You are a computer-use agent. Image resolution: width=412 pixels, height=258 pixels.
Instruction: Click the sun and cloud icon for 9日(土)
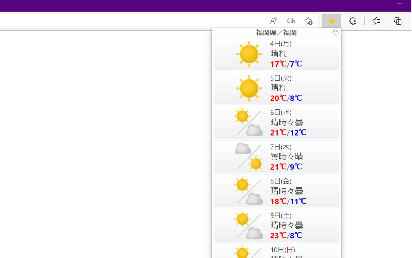[x=249, y=225]
